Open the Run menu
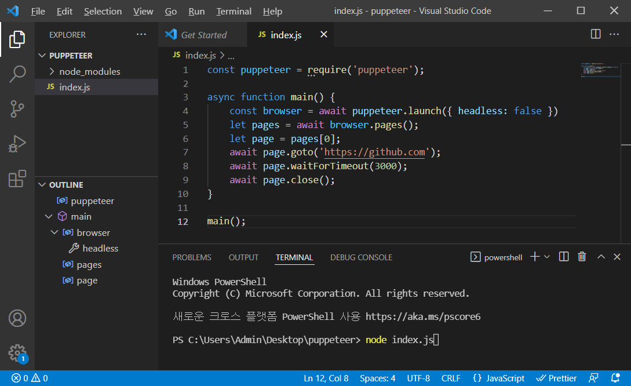Image resolution: width=631 pixels, height=386 pixels. click(196, 11)
